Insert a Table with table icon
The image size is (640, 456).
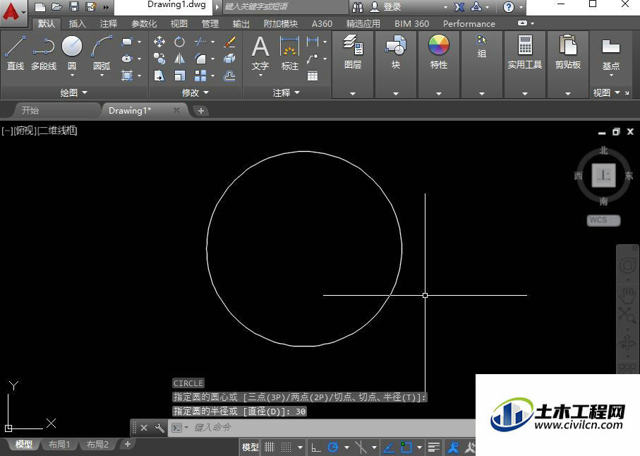313,76
